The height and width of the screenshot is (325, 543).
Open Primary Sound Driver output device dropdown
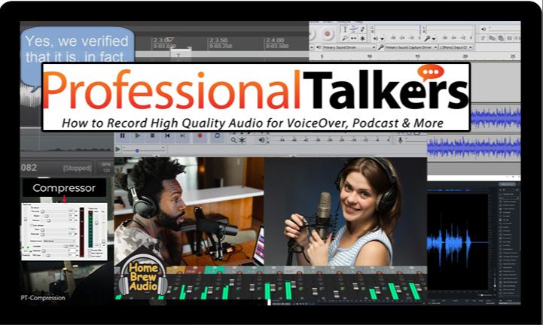point(349,47)
